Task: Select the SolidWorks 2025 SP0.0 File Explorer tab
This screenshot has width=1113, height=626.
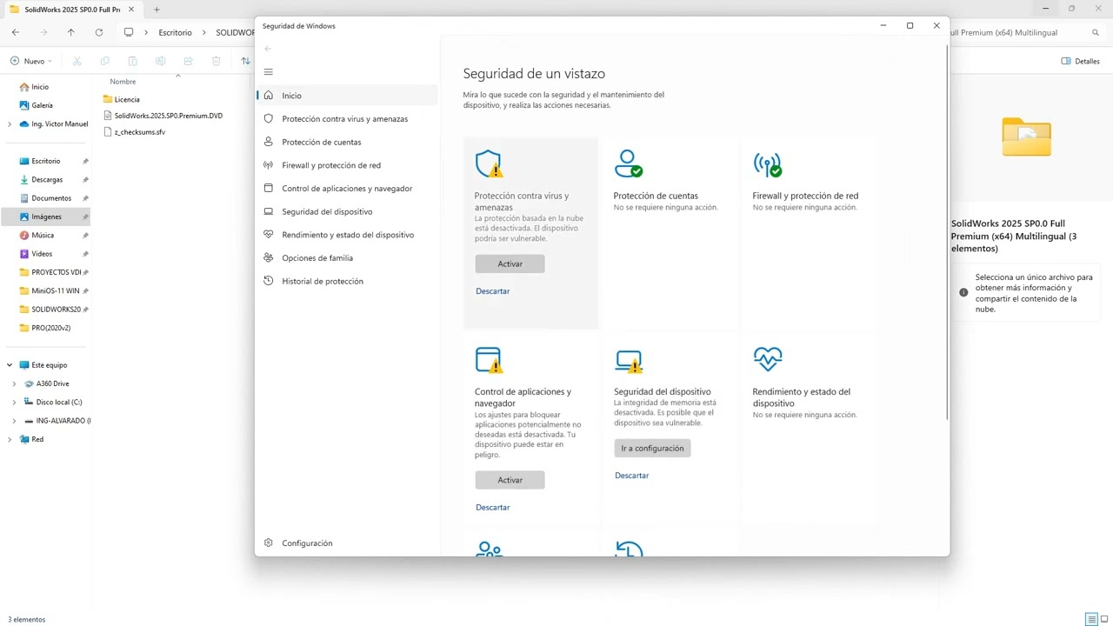Action: (71, 10)
